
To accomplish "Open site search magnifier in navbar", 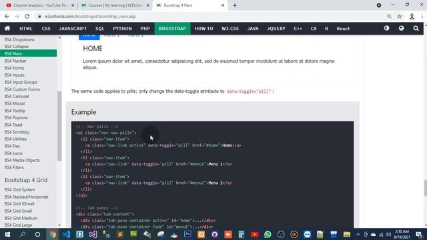I will [416, 28].
